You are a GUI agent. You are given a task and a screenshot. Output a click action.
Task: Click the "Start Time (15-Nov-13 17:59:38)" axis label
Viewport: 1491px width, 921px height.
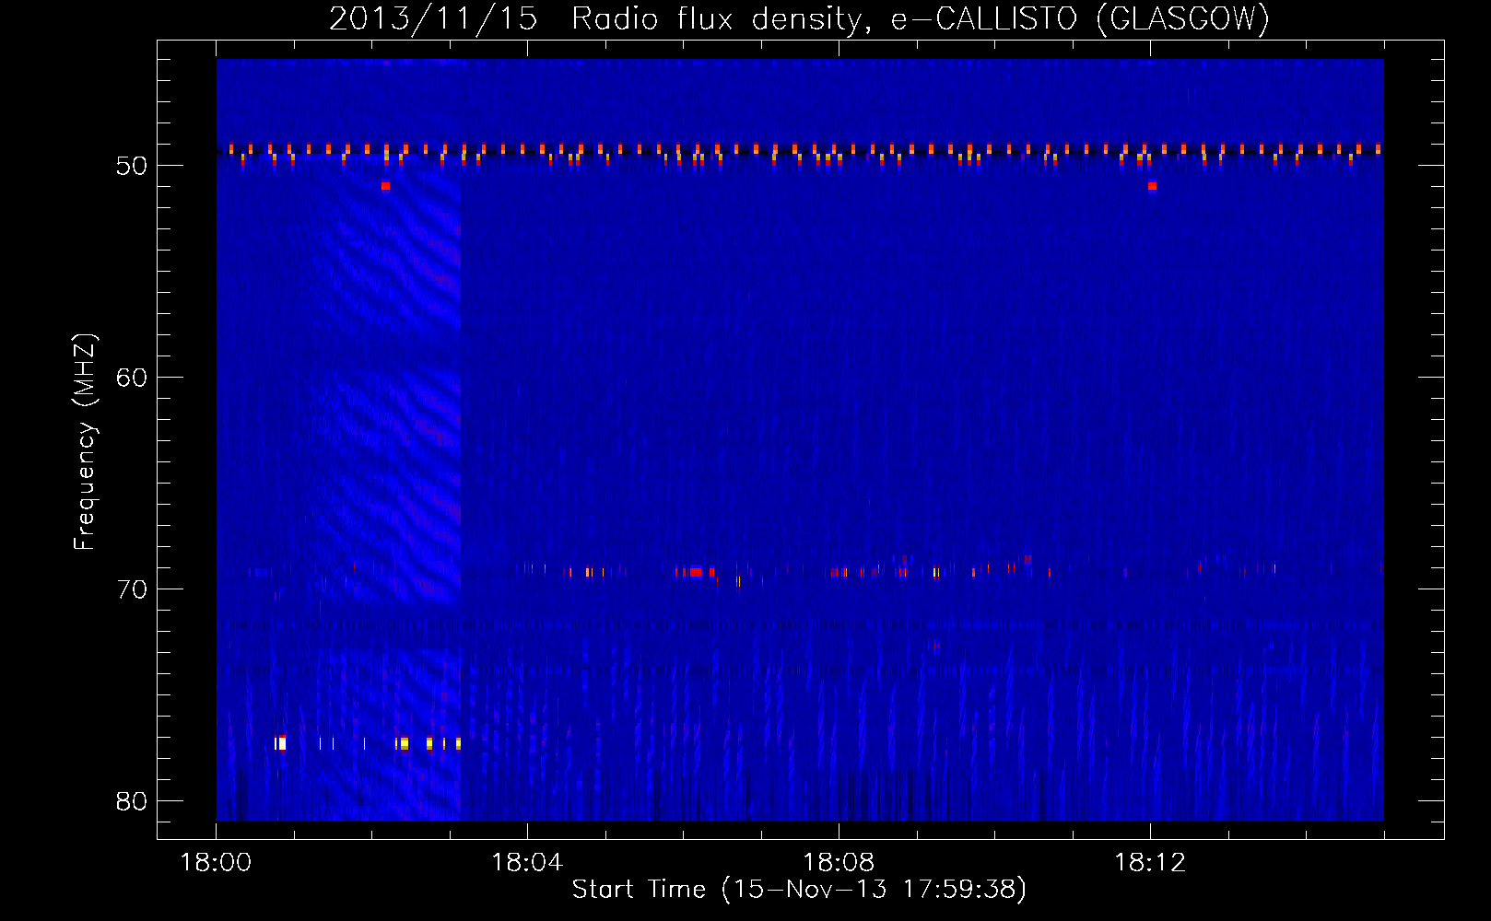point(799,890)
